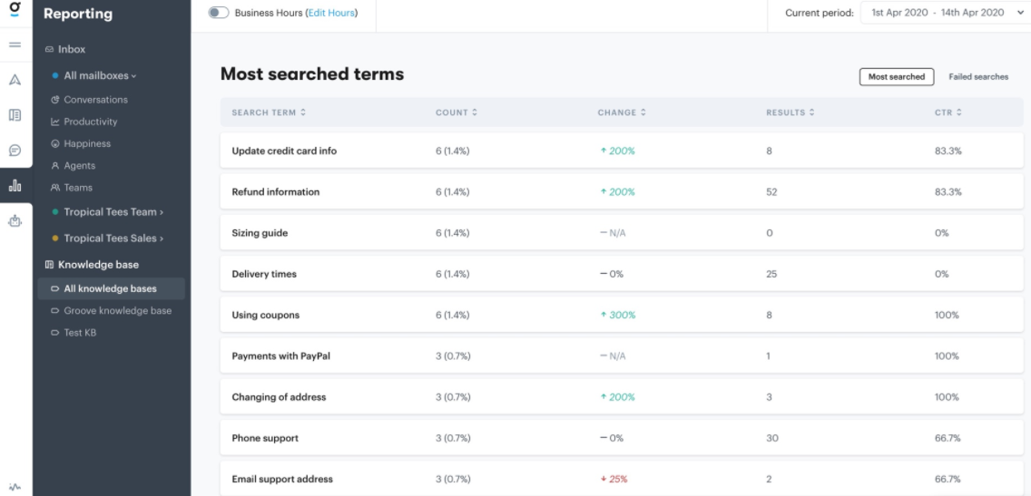Screen dimensions: 1031x496
Task: Click the Groove logo icon
Action: pyautogui.click(x=15, y=12)
